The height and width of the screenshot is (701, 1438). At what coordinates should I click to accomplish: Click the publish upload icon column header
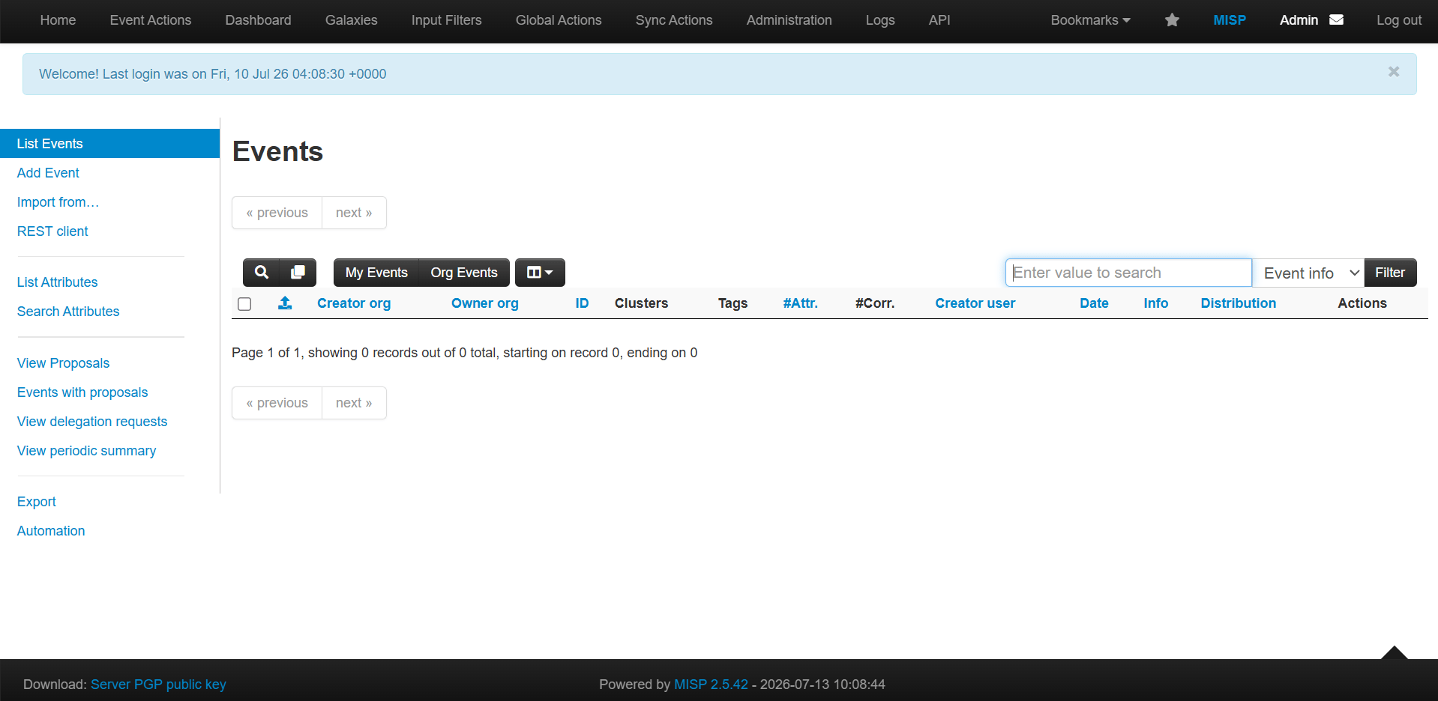(285, 303)
